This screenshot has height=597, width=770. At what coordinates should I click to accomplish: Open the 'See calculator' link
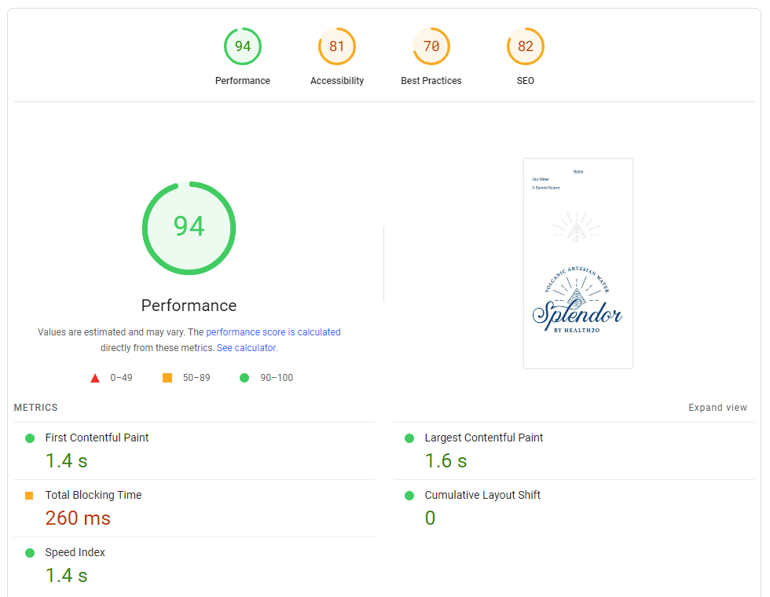point(246,348)
